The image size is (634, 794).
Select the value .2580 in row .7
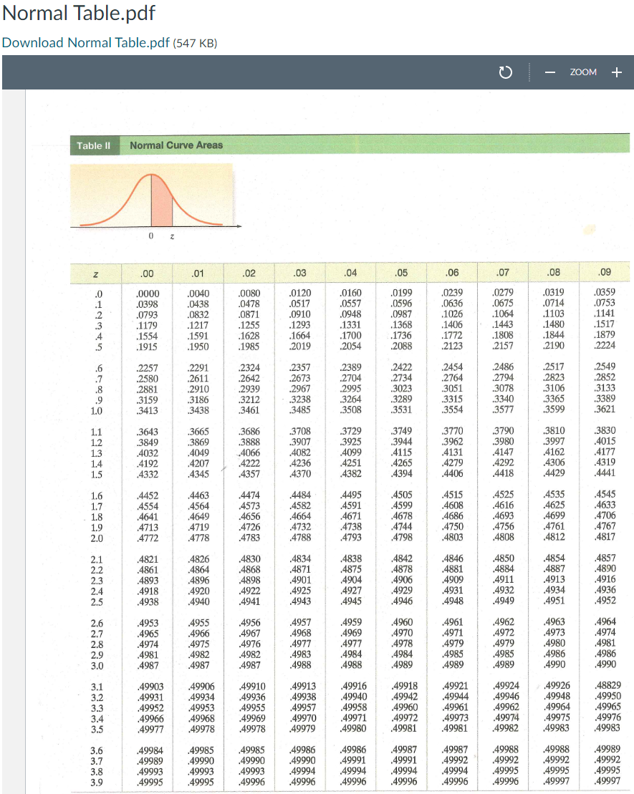tap(147, 379)
